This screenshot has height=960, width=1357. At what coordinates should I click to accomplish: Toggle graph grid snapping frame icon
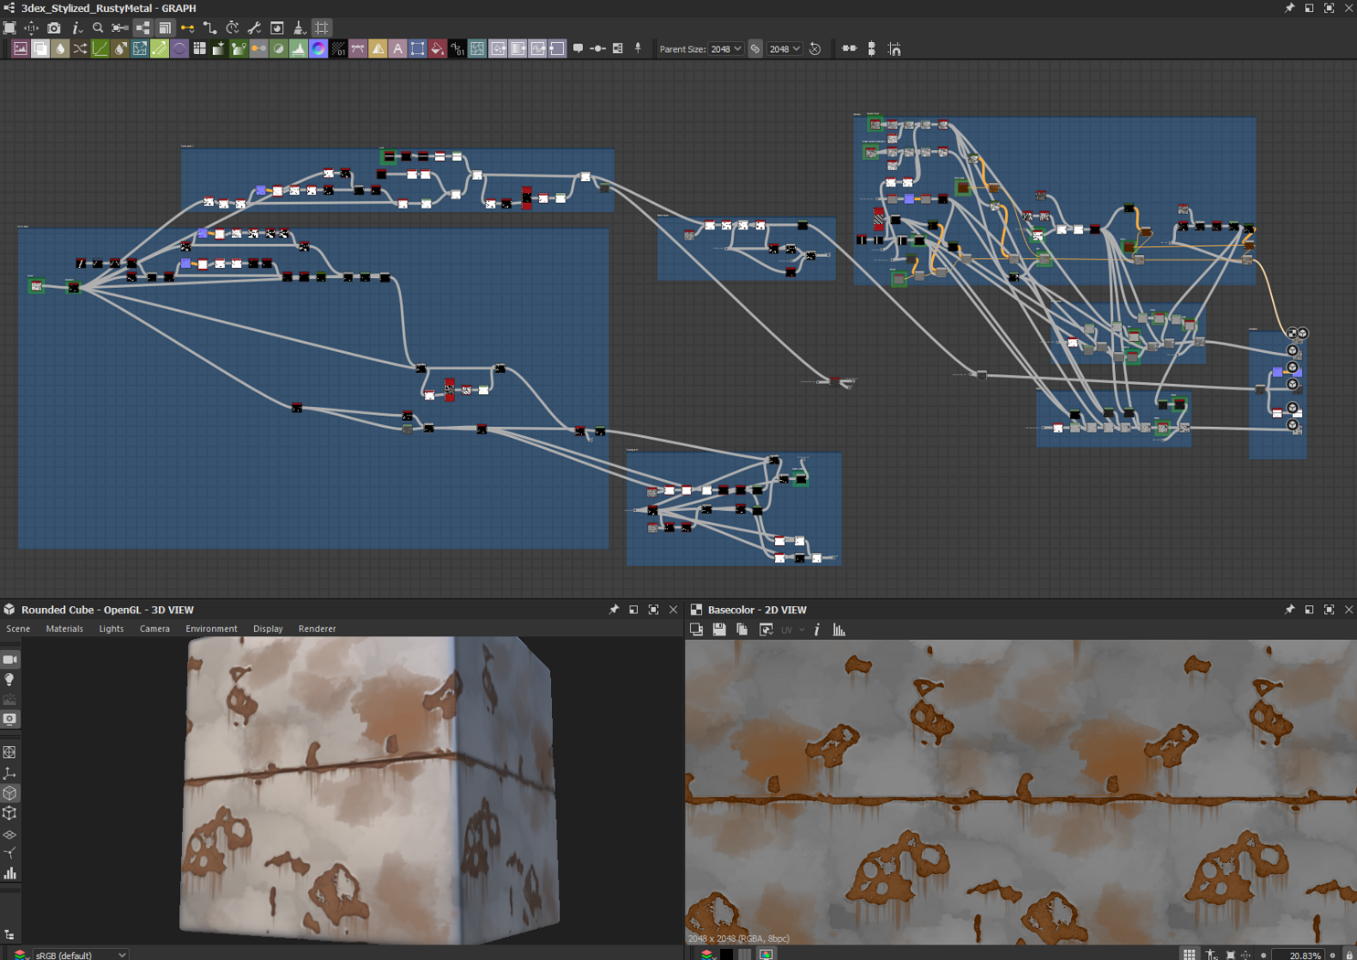pyautogui.click(x=322, y=28)
